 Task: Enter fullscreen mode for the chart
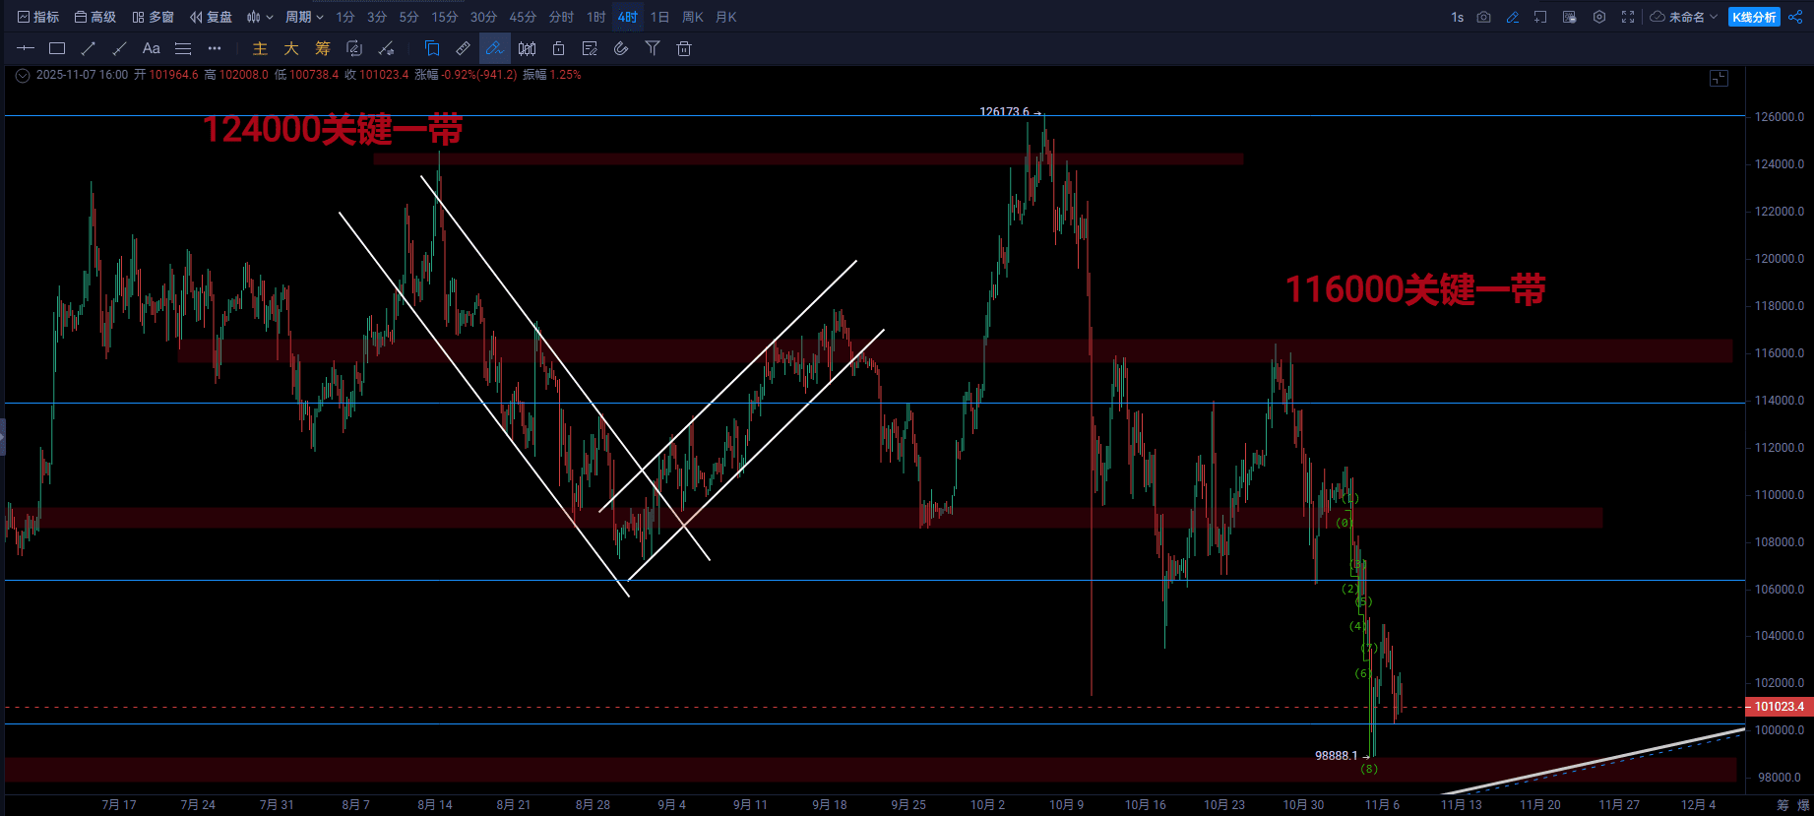[1628, 17]
